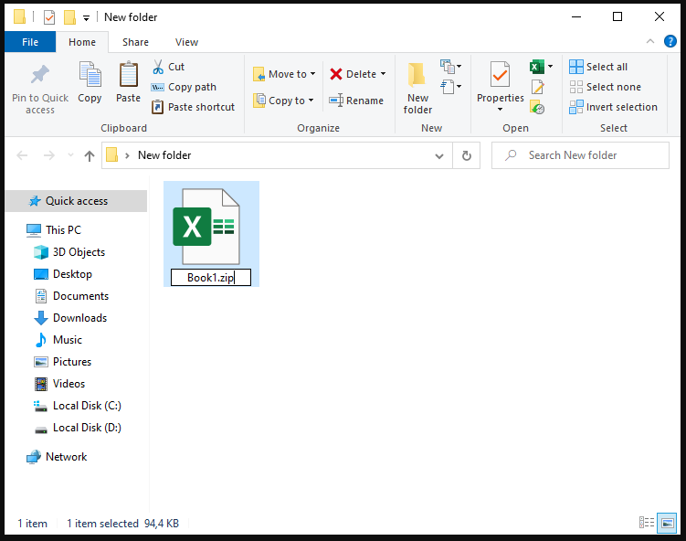Screen dimensions: 686x541
Task: Expand the address bar history dropdown
Action: (439, 156)
